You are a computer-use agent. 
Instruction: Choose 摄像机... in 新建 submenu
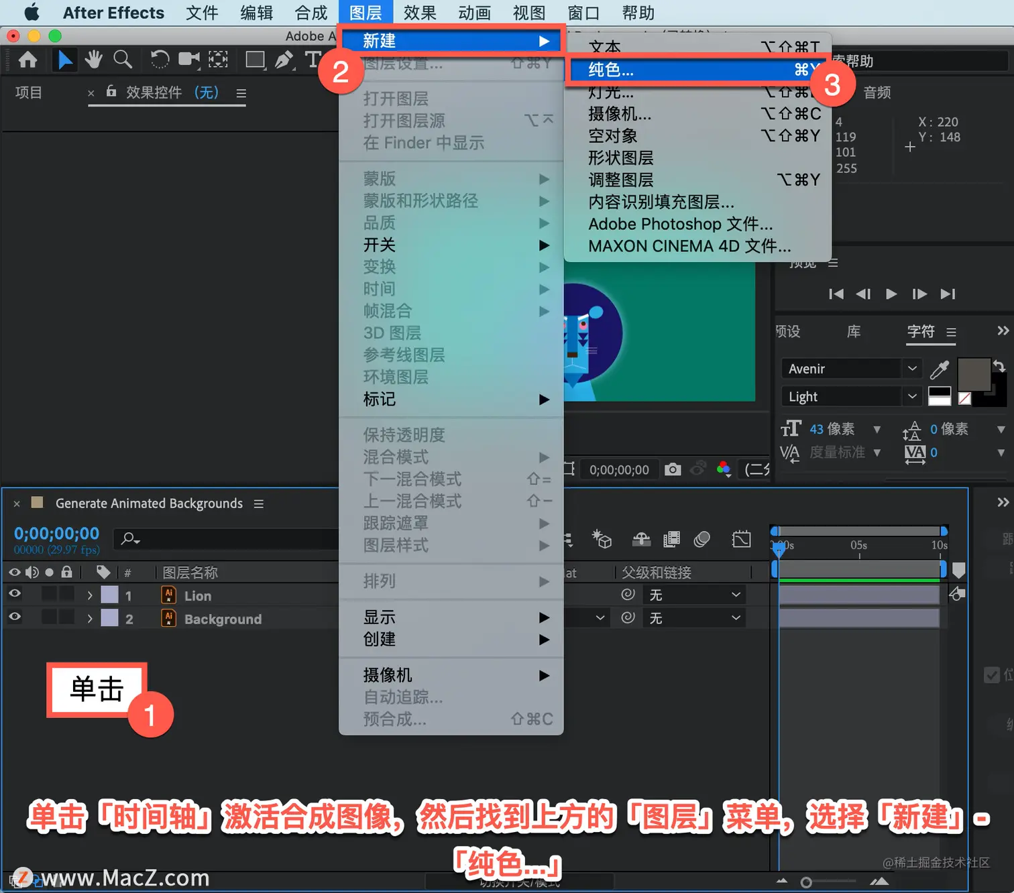click(698, 114)
